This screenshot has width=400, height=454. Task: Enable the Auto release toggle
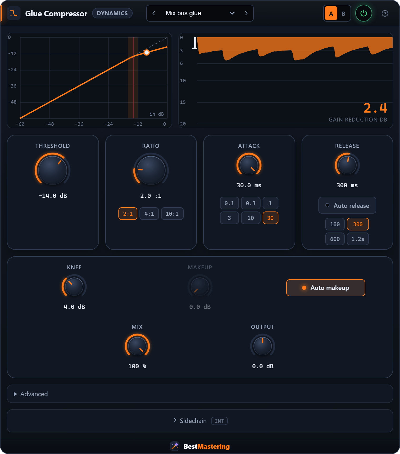pos(347,205)
